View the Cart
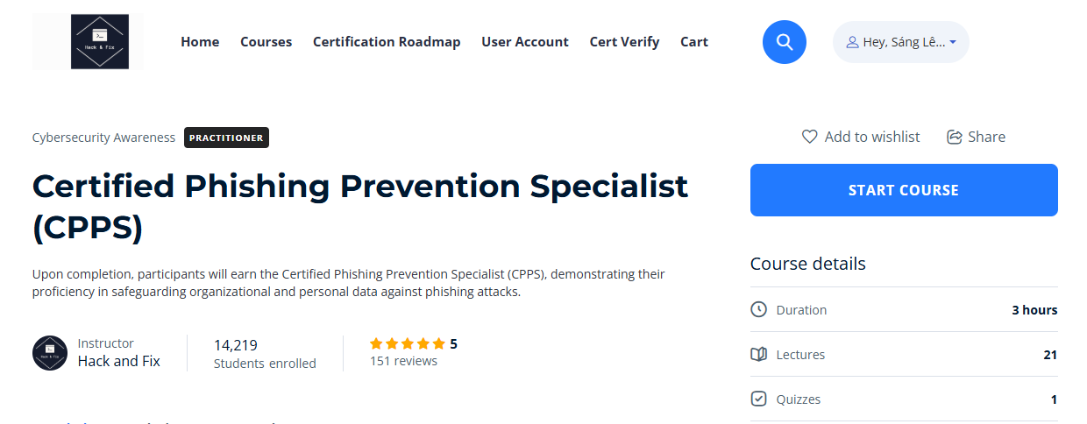Screen dimensions: 1087x424 [x=694, y=42]
